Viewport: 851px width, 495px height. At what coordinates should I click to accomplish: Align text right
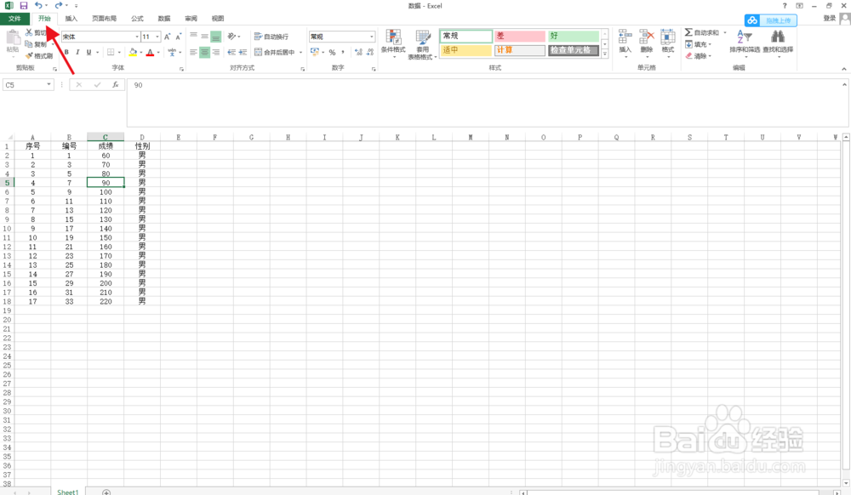coord(216,53)
